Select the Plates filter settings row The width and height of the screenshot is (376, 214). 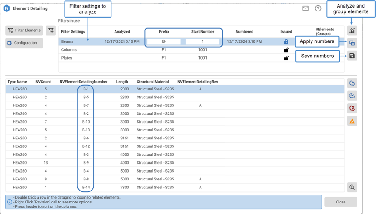(201, 58)
